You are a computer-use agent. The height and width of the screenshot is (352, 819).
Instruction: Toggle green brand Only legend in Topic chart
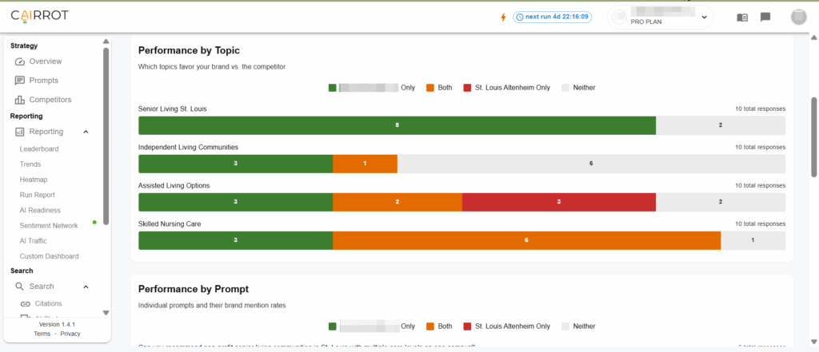coord(372,88)
